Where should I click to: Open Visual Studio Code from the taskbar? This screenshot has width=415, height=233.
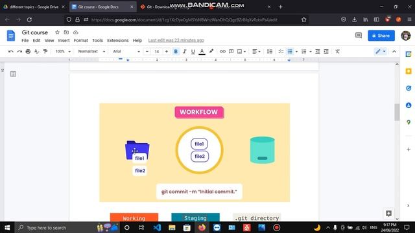pos(157,227)
